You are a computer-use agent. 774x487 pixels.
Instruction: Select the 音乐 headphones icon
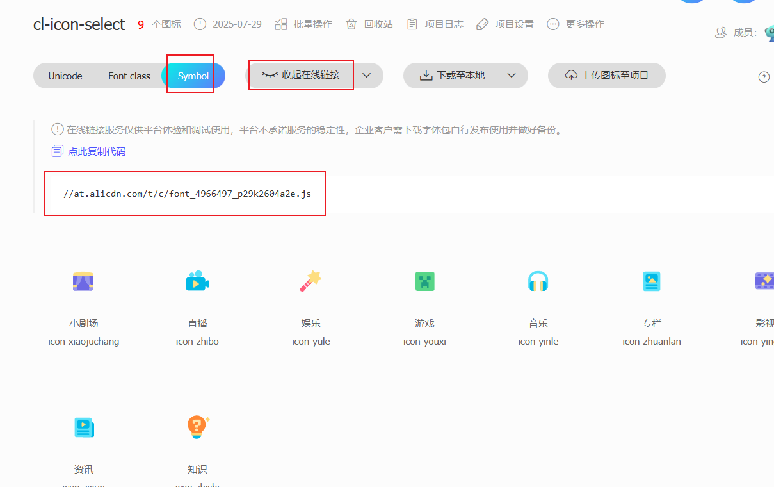(538, 281)
